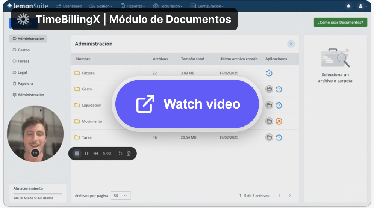Click the Movimiento folder name
This screenshot has width=374, height=208.
92,121
